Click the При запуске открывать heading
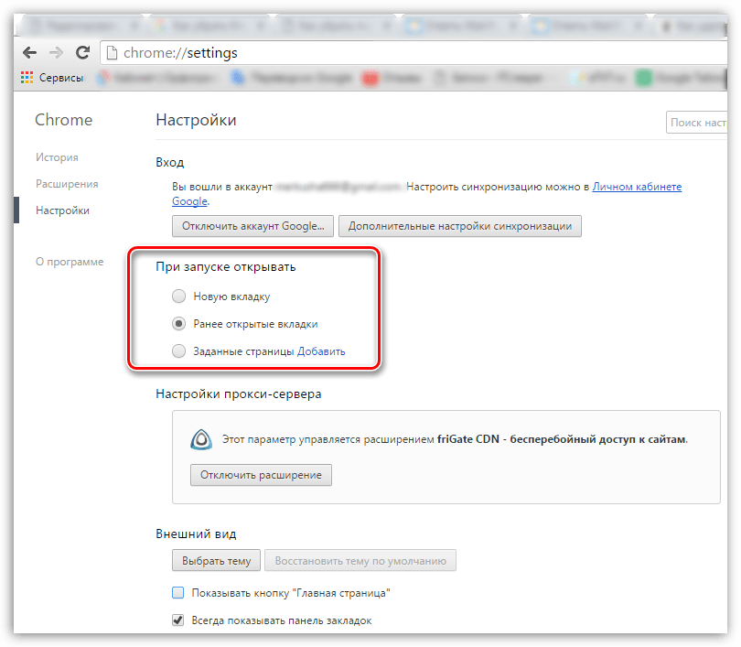This screenshot has width=741, height=647. tap(225, 267)
